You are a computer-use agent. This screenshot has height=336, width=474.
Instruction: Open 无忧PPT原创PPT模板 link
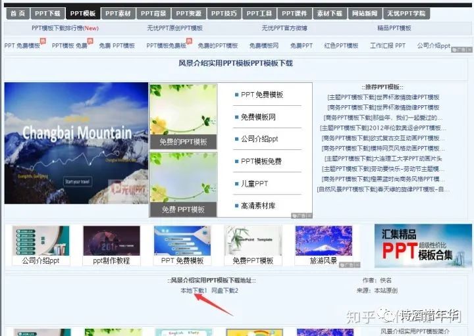pos(174,28)
